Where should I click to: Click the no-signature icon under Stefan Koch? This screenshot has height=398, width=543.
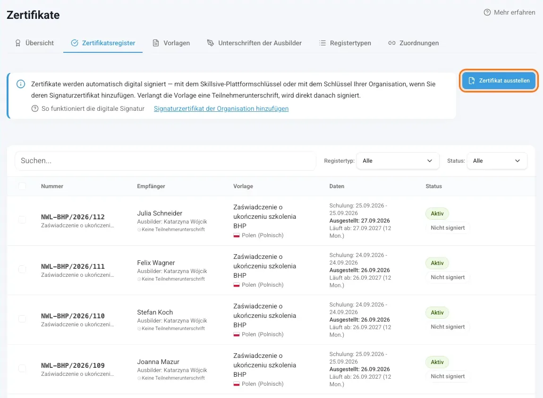(139, 329)
